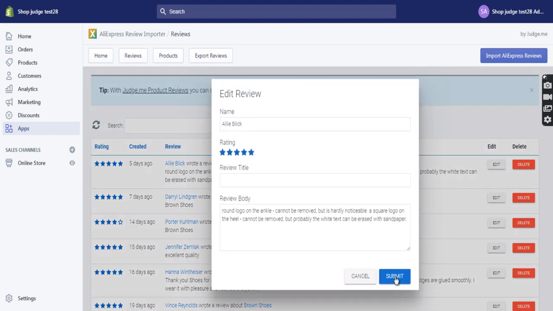Click the refresh reviews icon

coord(96,125)
